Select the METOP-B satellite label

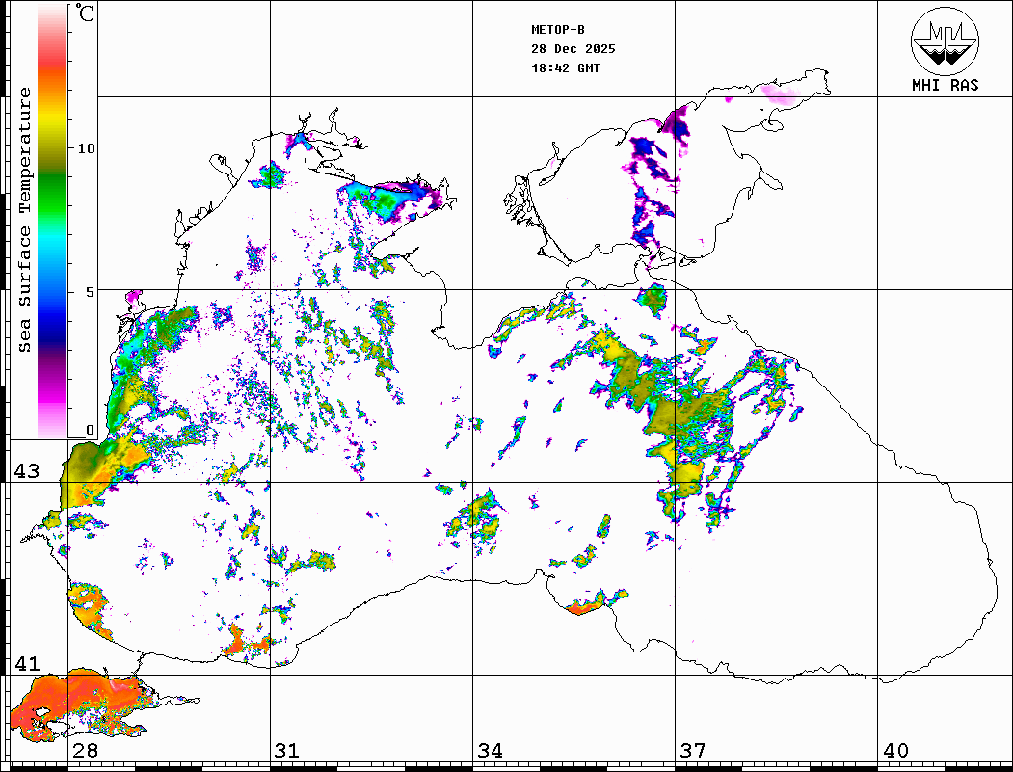coord(558,30)
